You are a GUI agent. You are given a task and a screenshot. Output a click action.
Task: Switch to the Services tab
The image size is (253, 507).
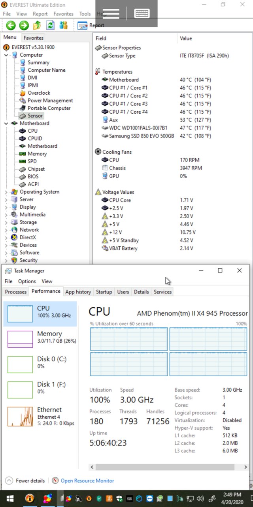click(x=162, y=292)
